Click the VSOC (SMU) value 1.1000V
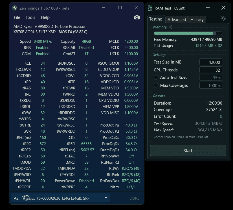The image size is (233, 210). coord(131,63)
